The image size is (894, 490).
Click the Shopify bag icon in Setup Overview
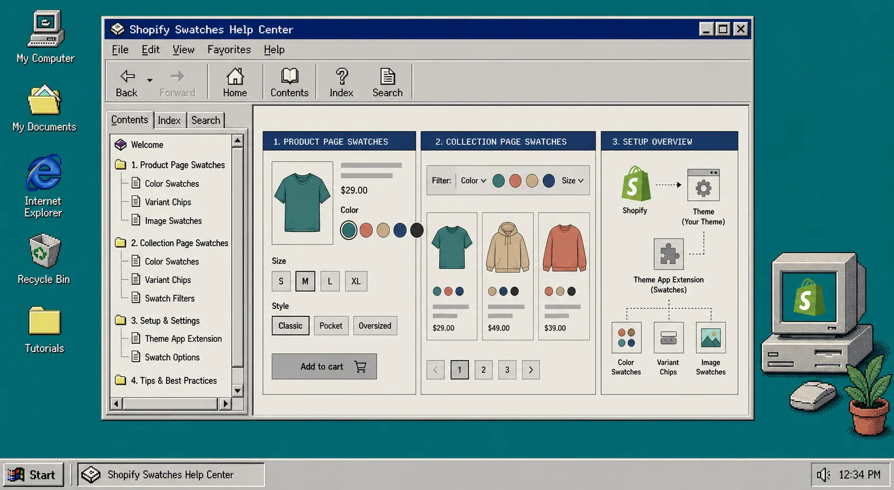[x=635, y=184]
